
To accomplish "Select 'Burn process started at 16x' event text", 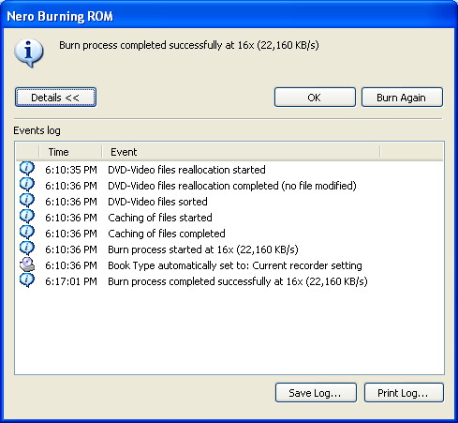I will [203, 249].
